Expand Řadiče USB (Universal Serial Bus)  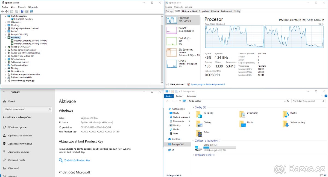(5, 53)
